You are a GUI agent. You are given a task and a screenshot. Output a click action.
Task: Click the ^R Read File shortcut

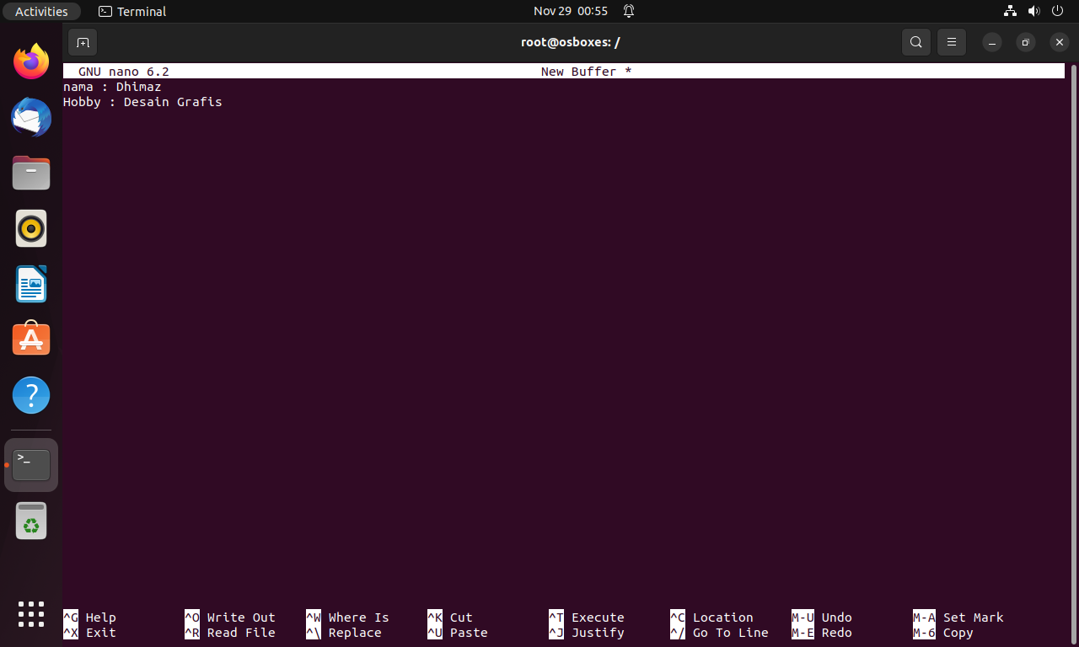point(230,633)
